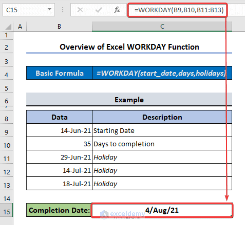Select column B header
Viewport: 245px width, 225px height.
[x=59, y=27]
